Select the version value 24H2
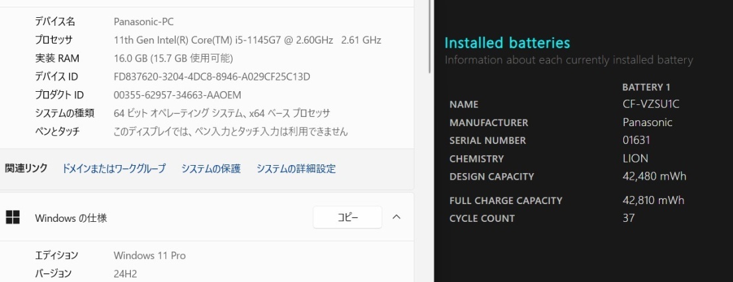 click(126, 274)
